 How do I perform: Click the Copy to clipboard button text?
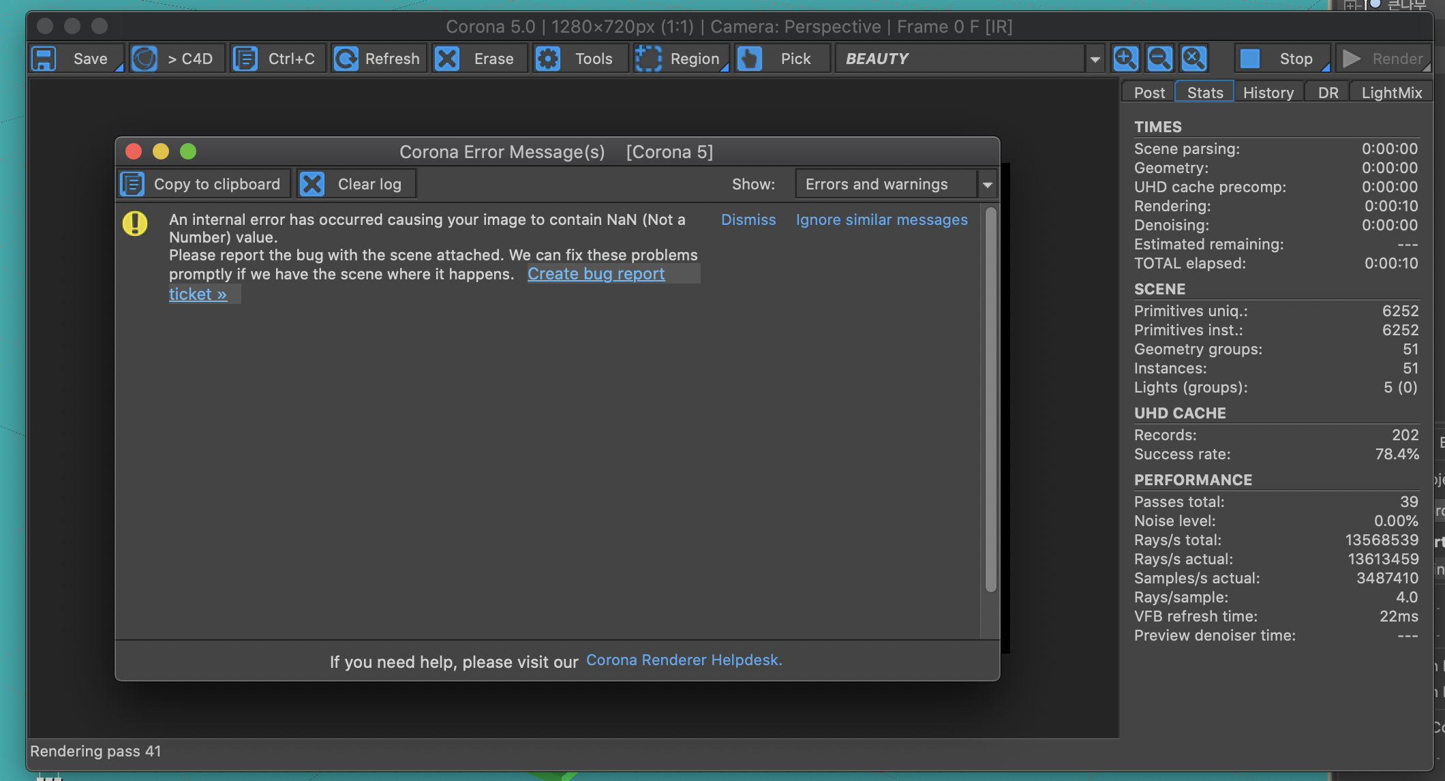(217, 184)
